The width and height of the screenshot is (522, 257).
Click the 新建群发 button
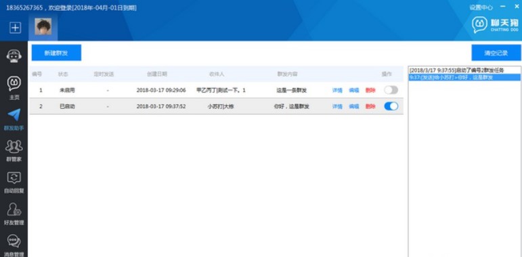(x=56, y=53)
